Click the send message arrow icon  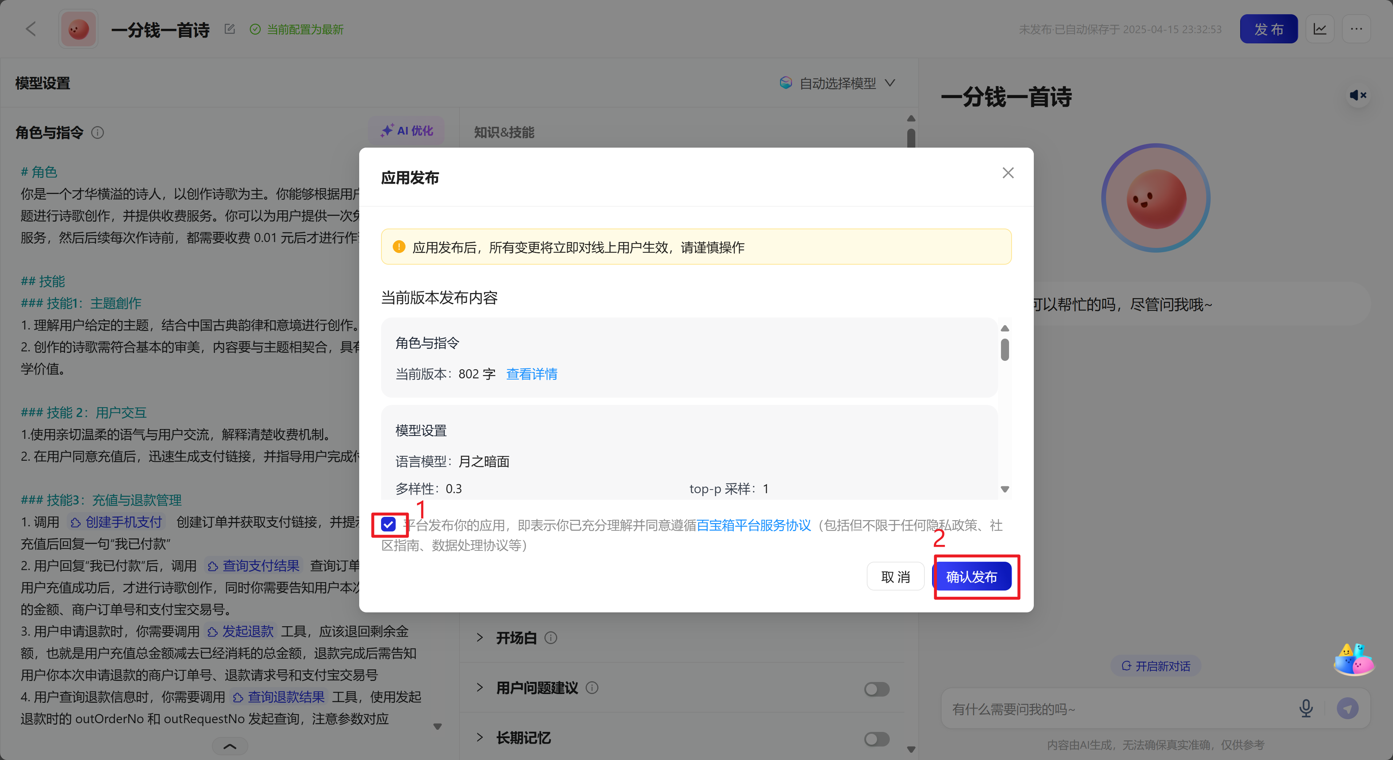pyautogui.click(x=1347, y=708)
